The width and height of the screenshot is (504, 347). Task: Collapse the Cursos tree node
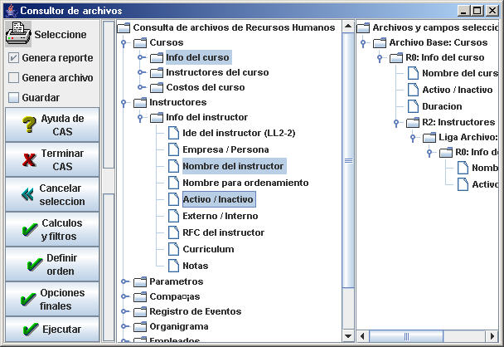[x=124, y=42]
